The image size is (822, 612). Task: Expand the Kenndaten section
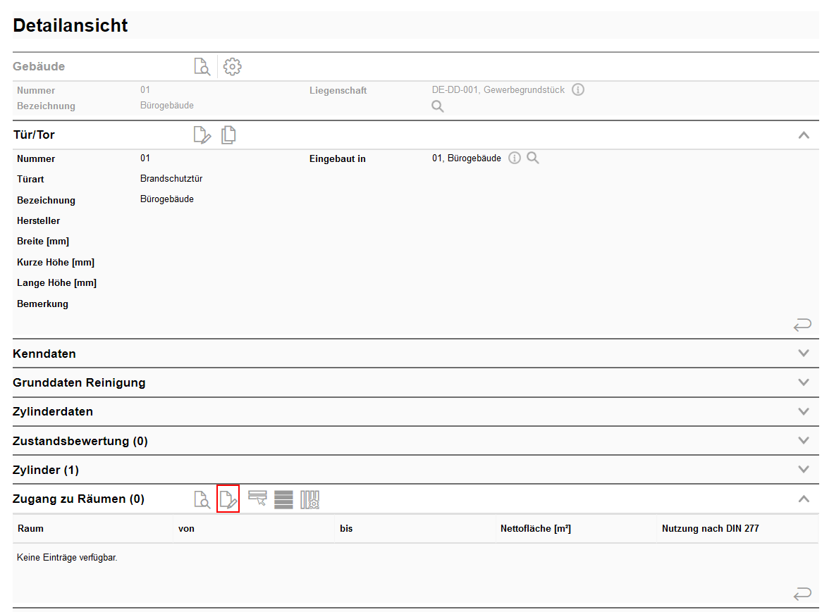804,354
